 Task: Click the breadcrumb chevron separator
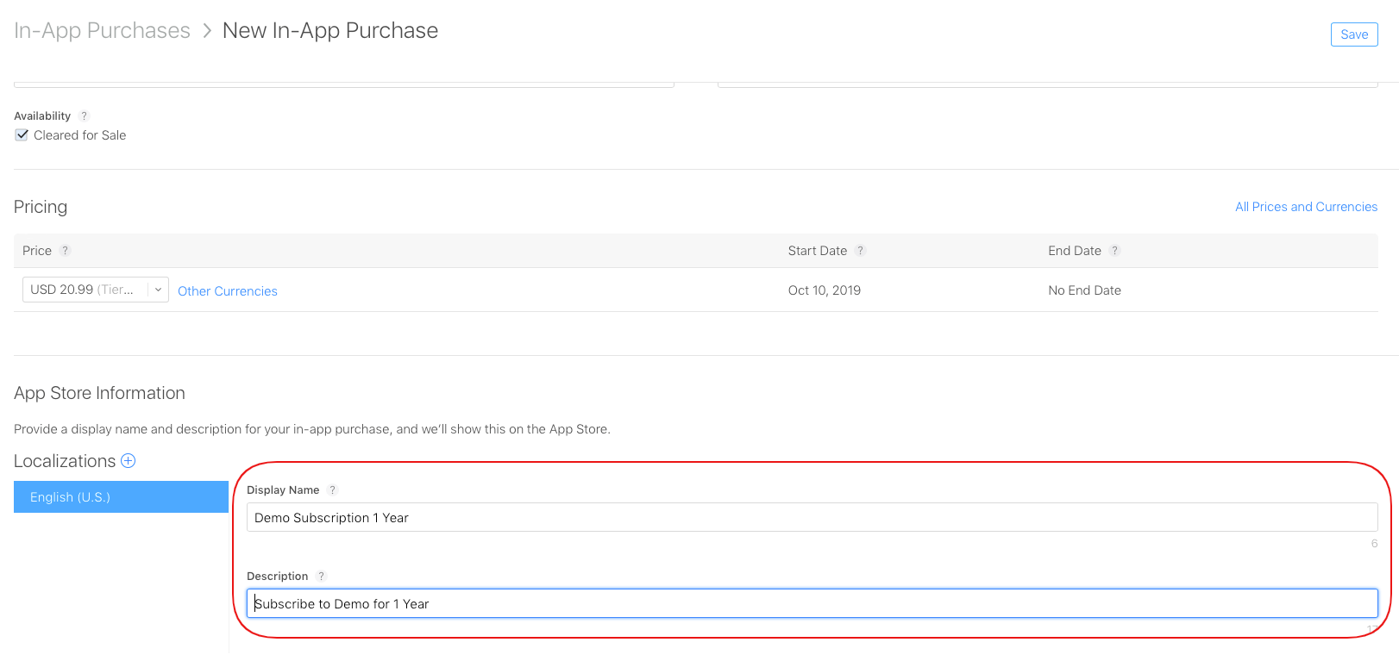pos(207,31)
